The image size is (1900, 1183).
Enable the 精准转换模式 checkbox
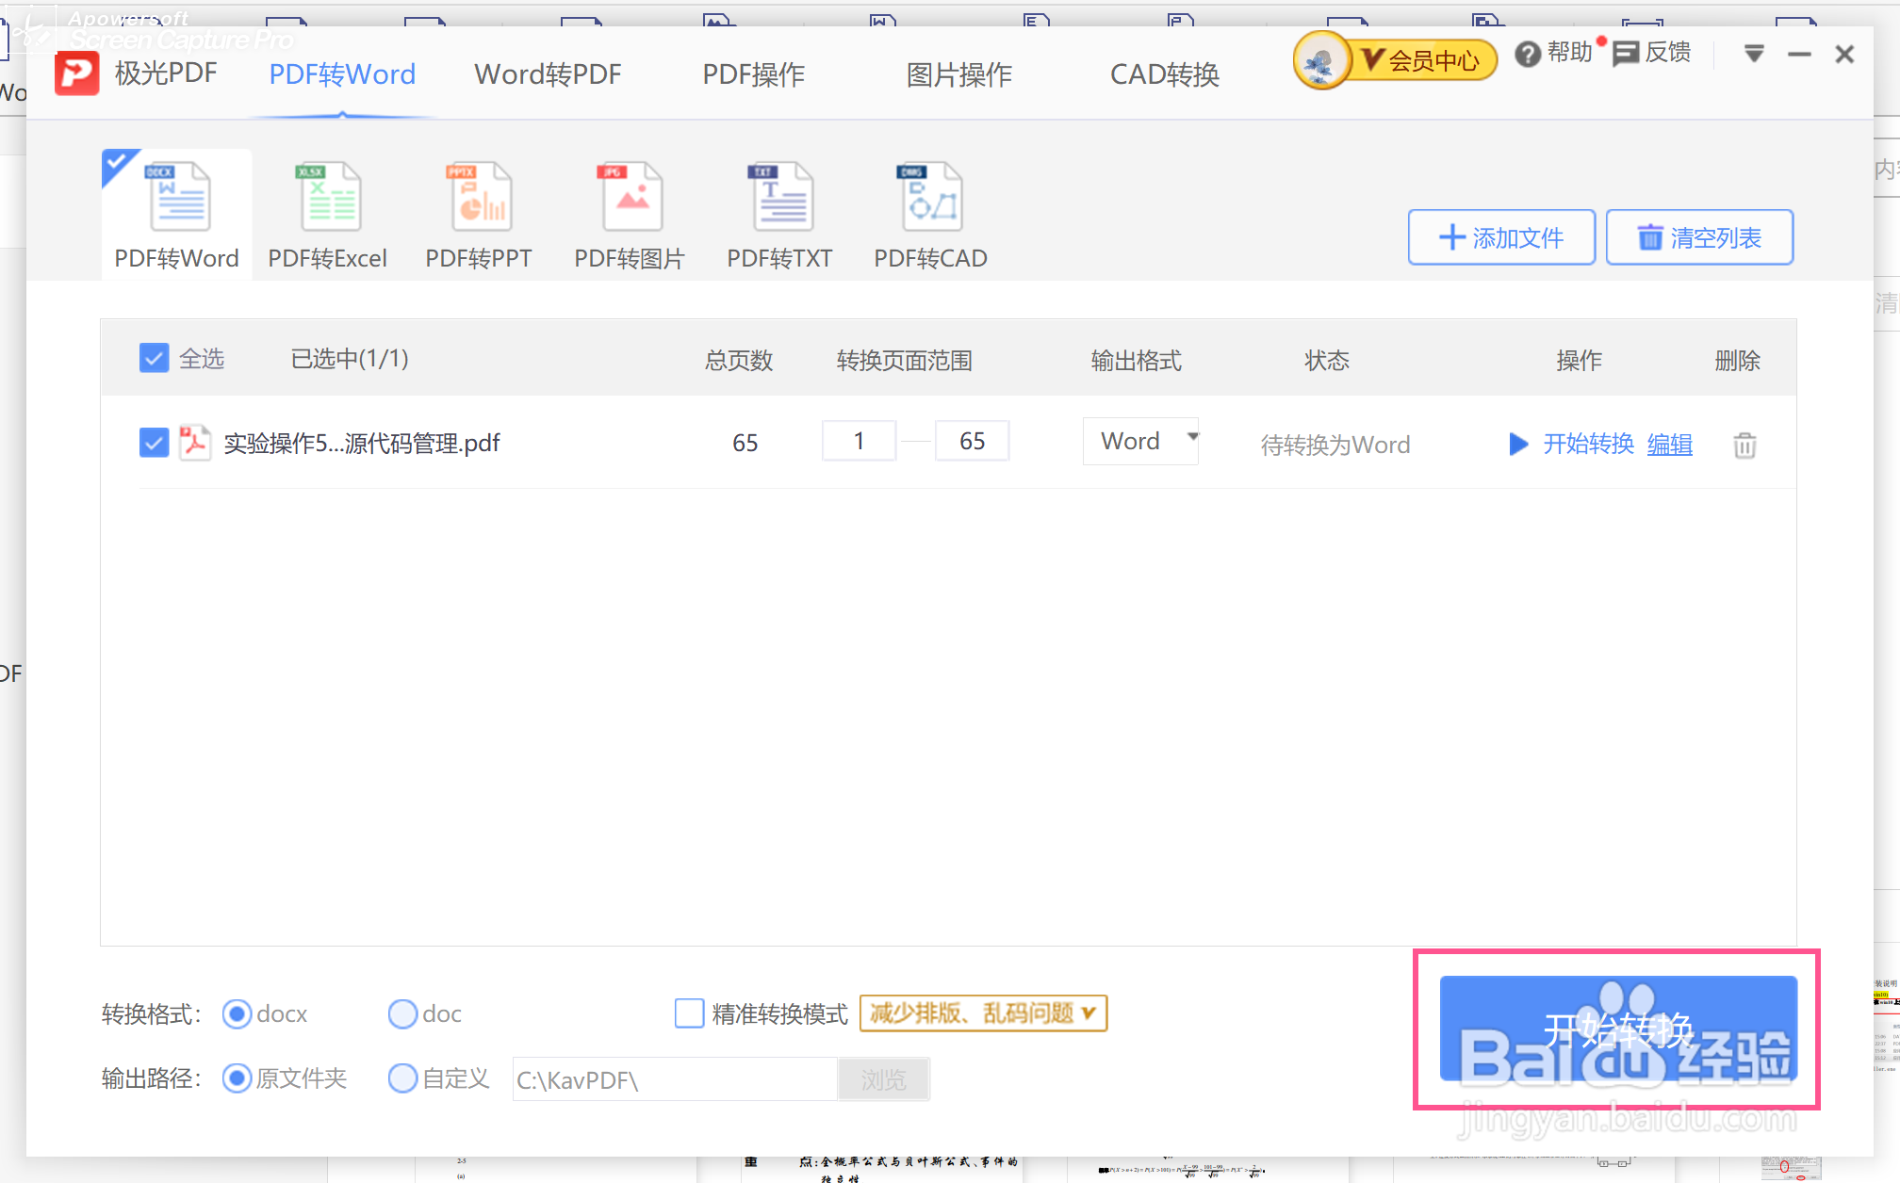tap(689, 1013)
